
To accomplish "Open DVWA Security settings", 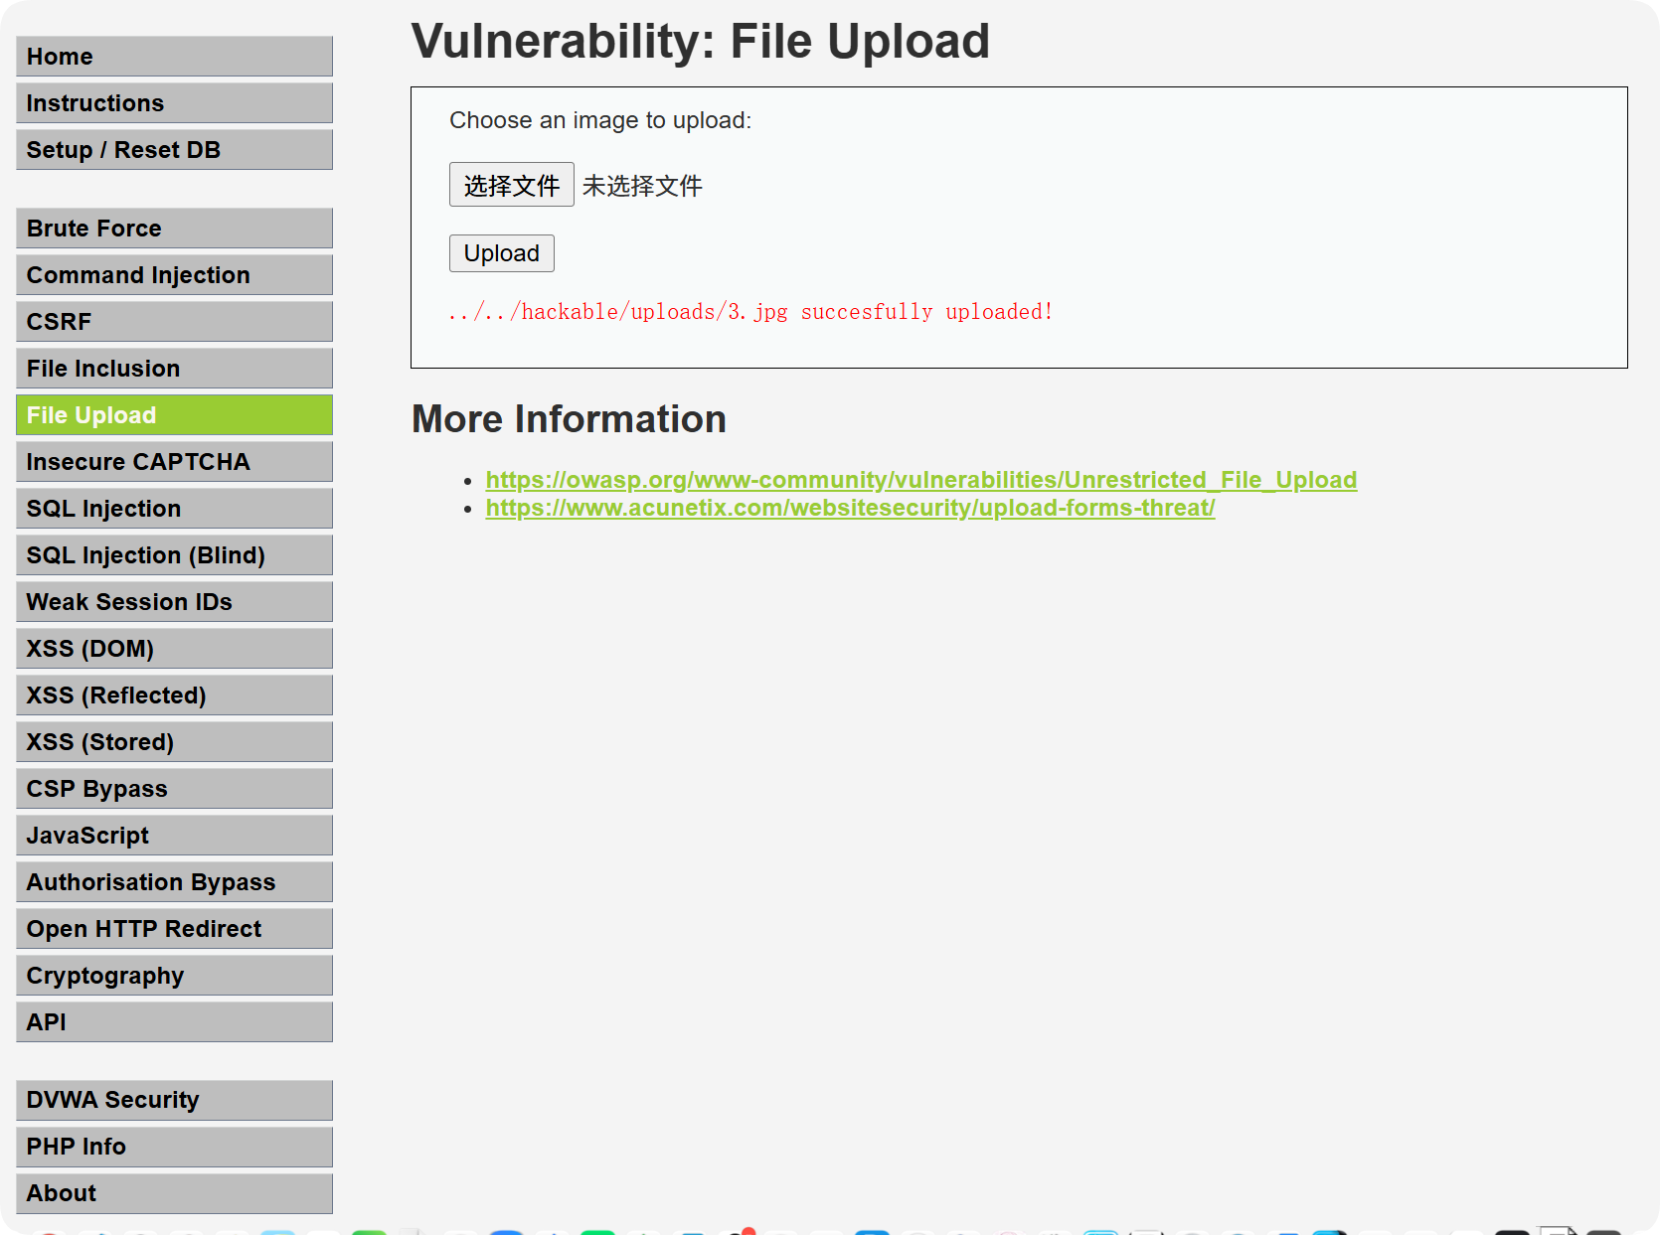I will tap(174, 1100).
